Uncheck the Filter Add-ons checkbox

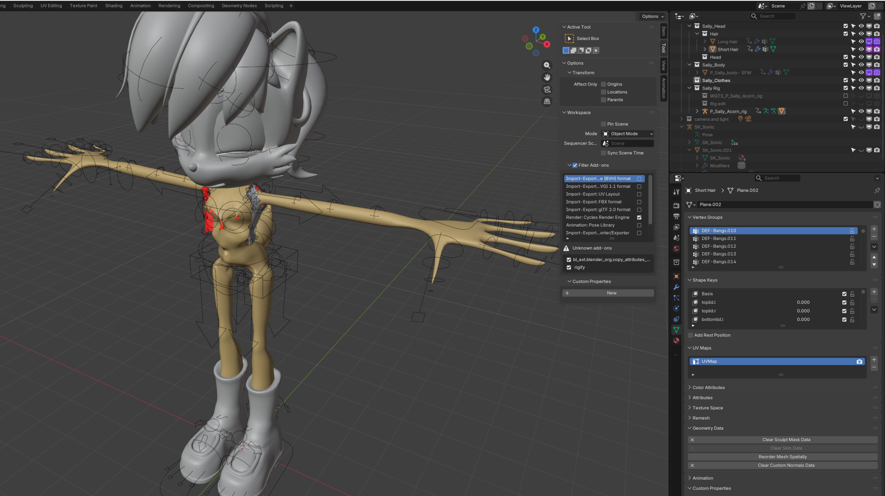pos(575,165)
